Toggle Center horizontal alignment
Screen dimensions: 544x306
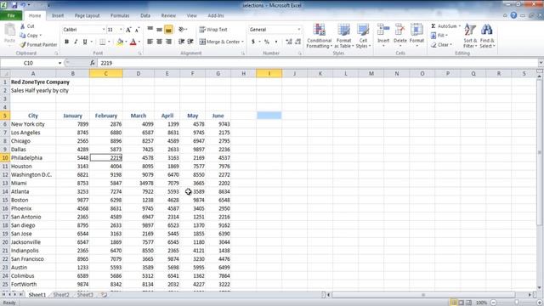tap(159, 42)
